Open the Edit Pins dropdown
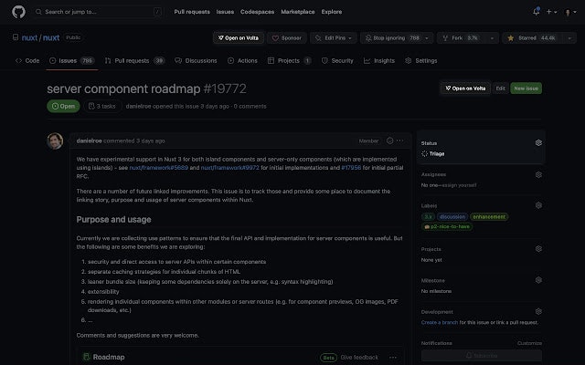585x365 pixels. (333, 38)
